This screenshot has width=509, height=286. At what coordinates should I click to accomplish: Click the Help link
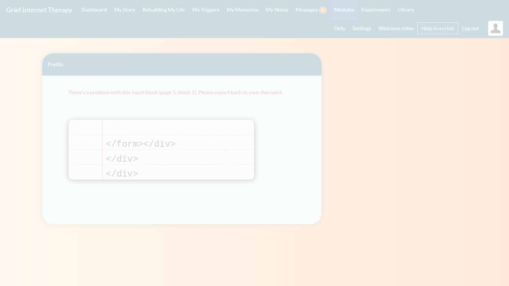click(339, 28)
